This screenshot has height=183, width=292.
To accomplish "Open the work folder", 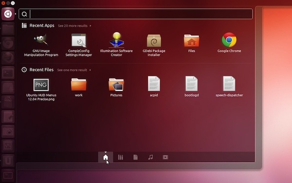I will 78,87.
